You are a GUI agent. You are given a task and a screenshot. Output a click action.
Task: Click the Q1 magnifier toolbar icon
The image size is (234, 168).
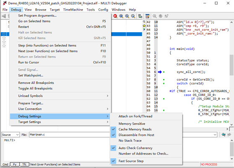(133, 16)
